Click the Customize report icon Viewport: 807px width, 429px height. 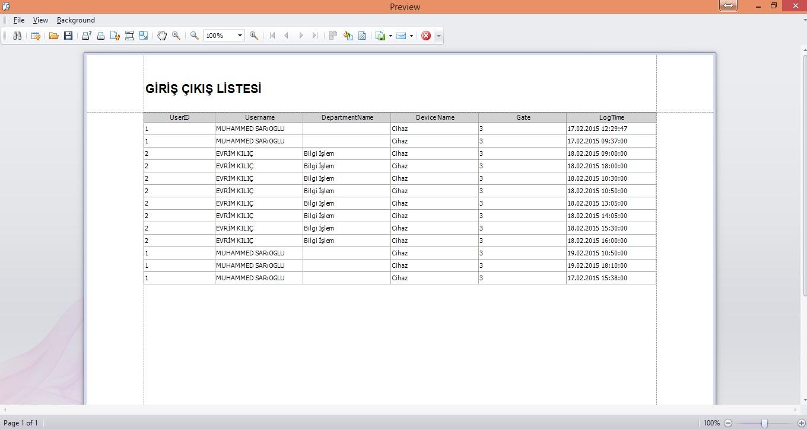coord(36,36)
